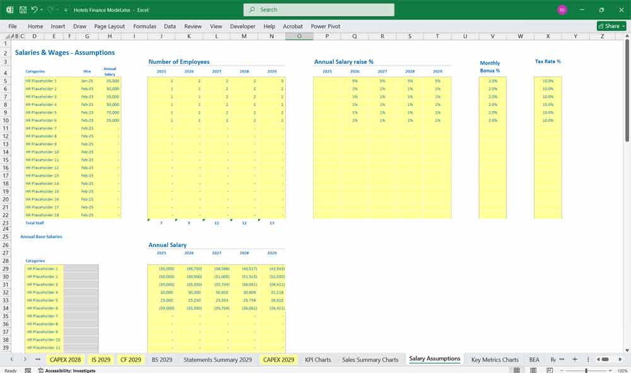Image resolution: width=631 pixels, height=373 pixels.
Task: Open the CAPEX 2029 sheet tab
Action: (278, 359)
